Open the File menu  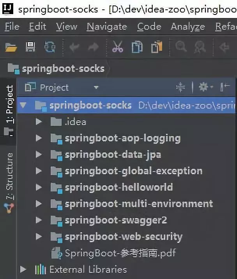pos(12,27)
